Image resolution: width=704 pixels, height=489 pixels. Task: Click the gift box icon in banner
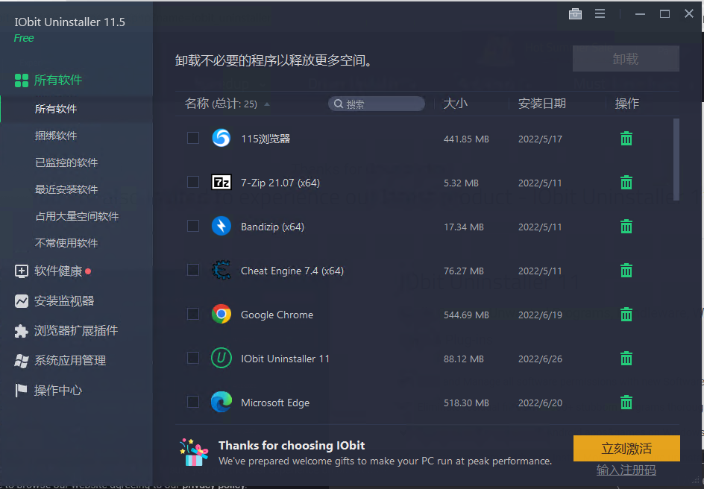194,452
